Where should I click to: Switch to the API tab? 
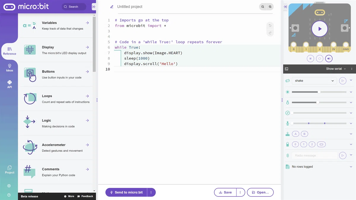click(x=9, y=84)
